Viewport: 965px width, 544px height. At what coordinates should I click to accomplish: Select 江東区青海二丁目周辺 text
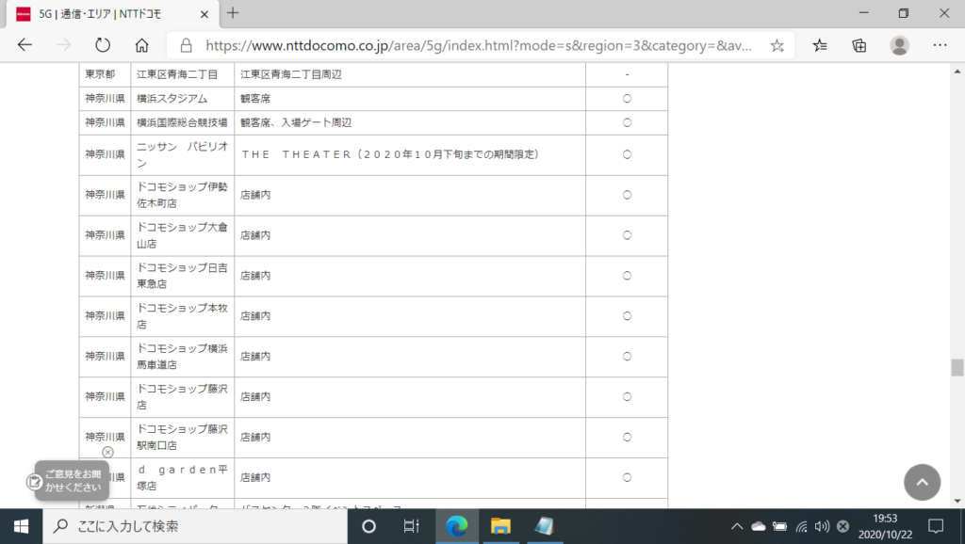290,74
